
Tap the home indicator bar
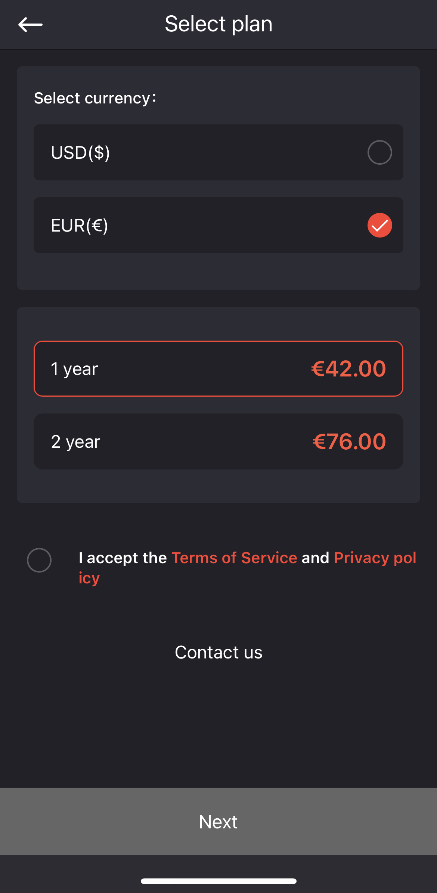pyautogui.click(x=218, y=881)
